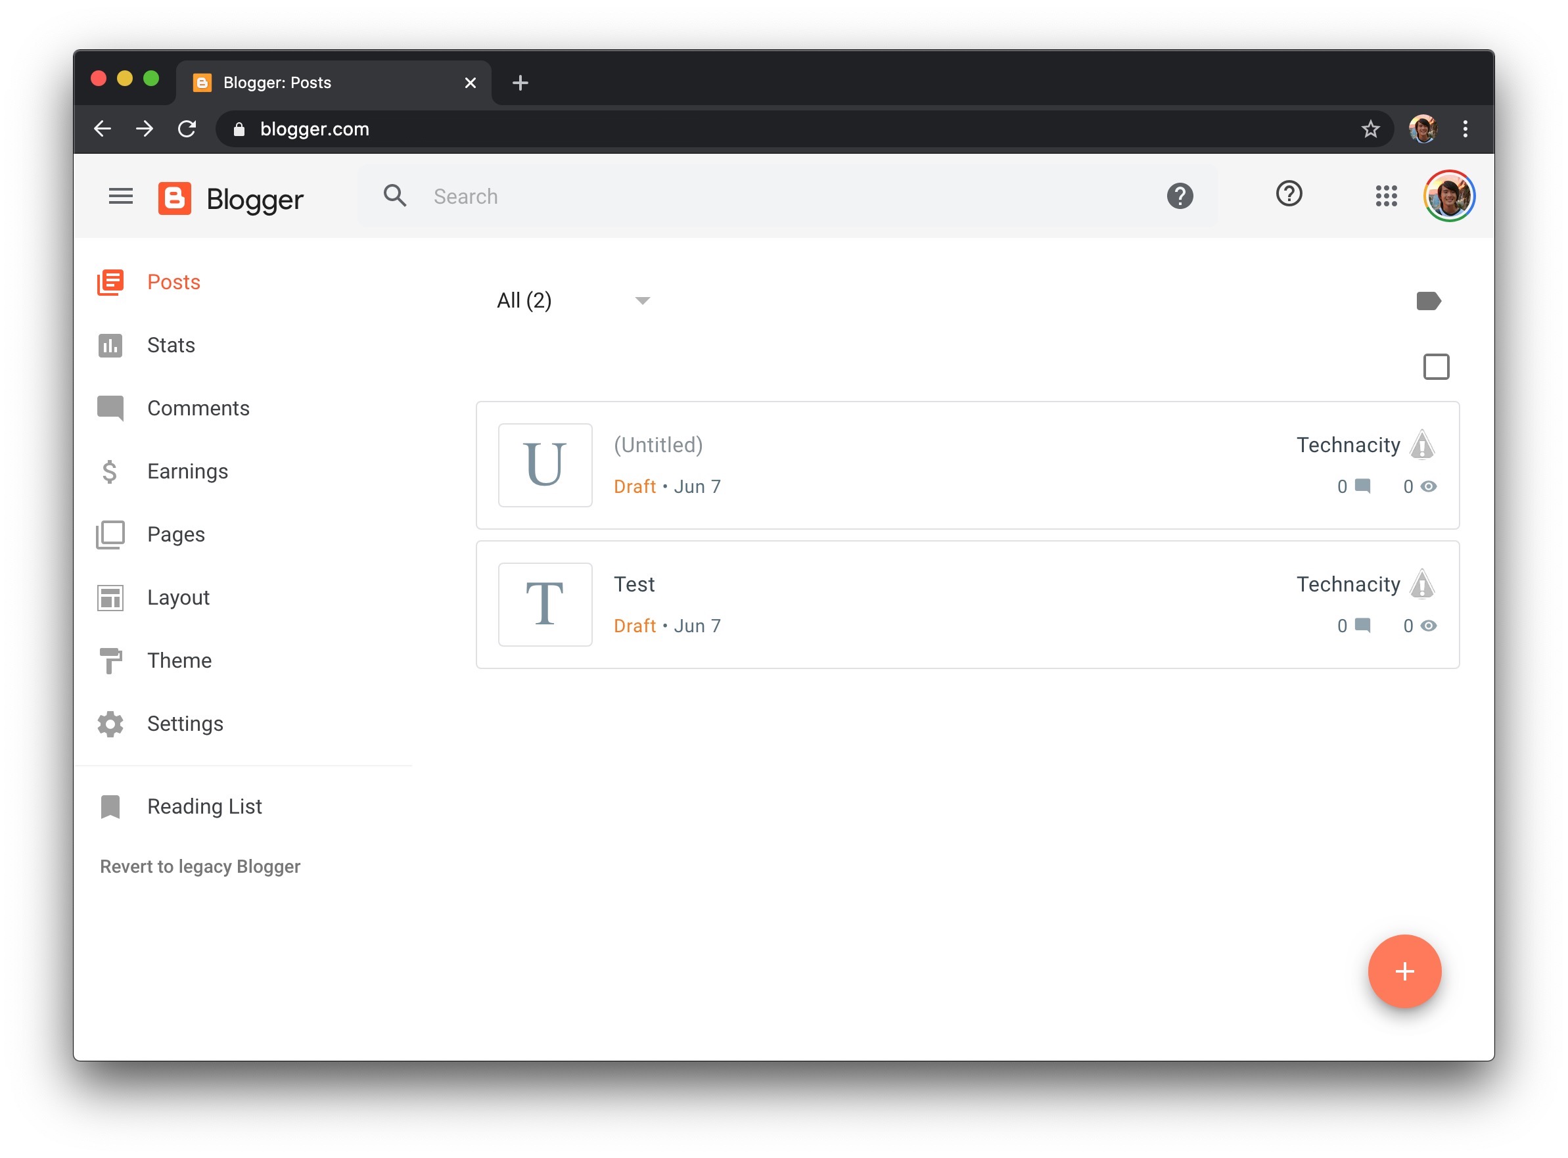
Task: Open the hamburger navigation menu
Action: click(120, 197)
